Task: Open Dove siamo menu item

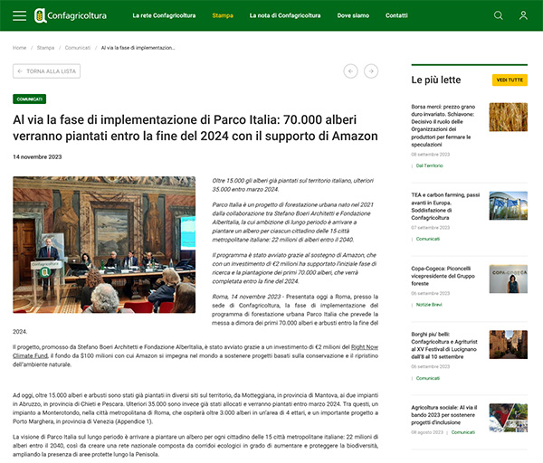Action: (x=353, y=15)
